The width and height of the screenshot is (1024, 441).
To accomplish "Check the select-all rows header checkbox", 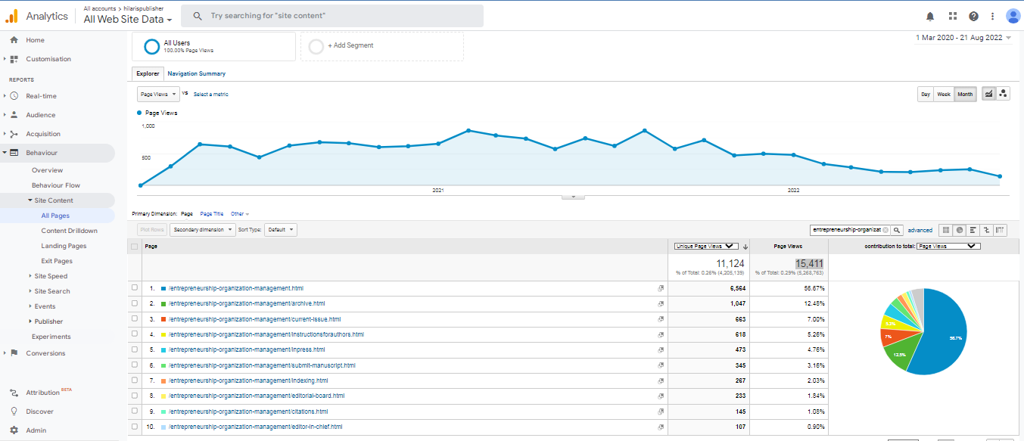I will [135, 247].
